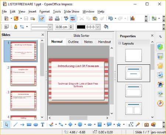Viewport: 166px width, 135px height.
Task: Click the Area fill bucket icon
Action: click(106, 27)
